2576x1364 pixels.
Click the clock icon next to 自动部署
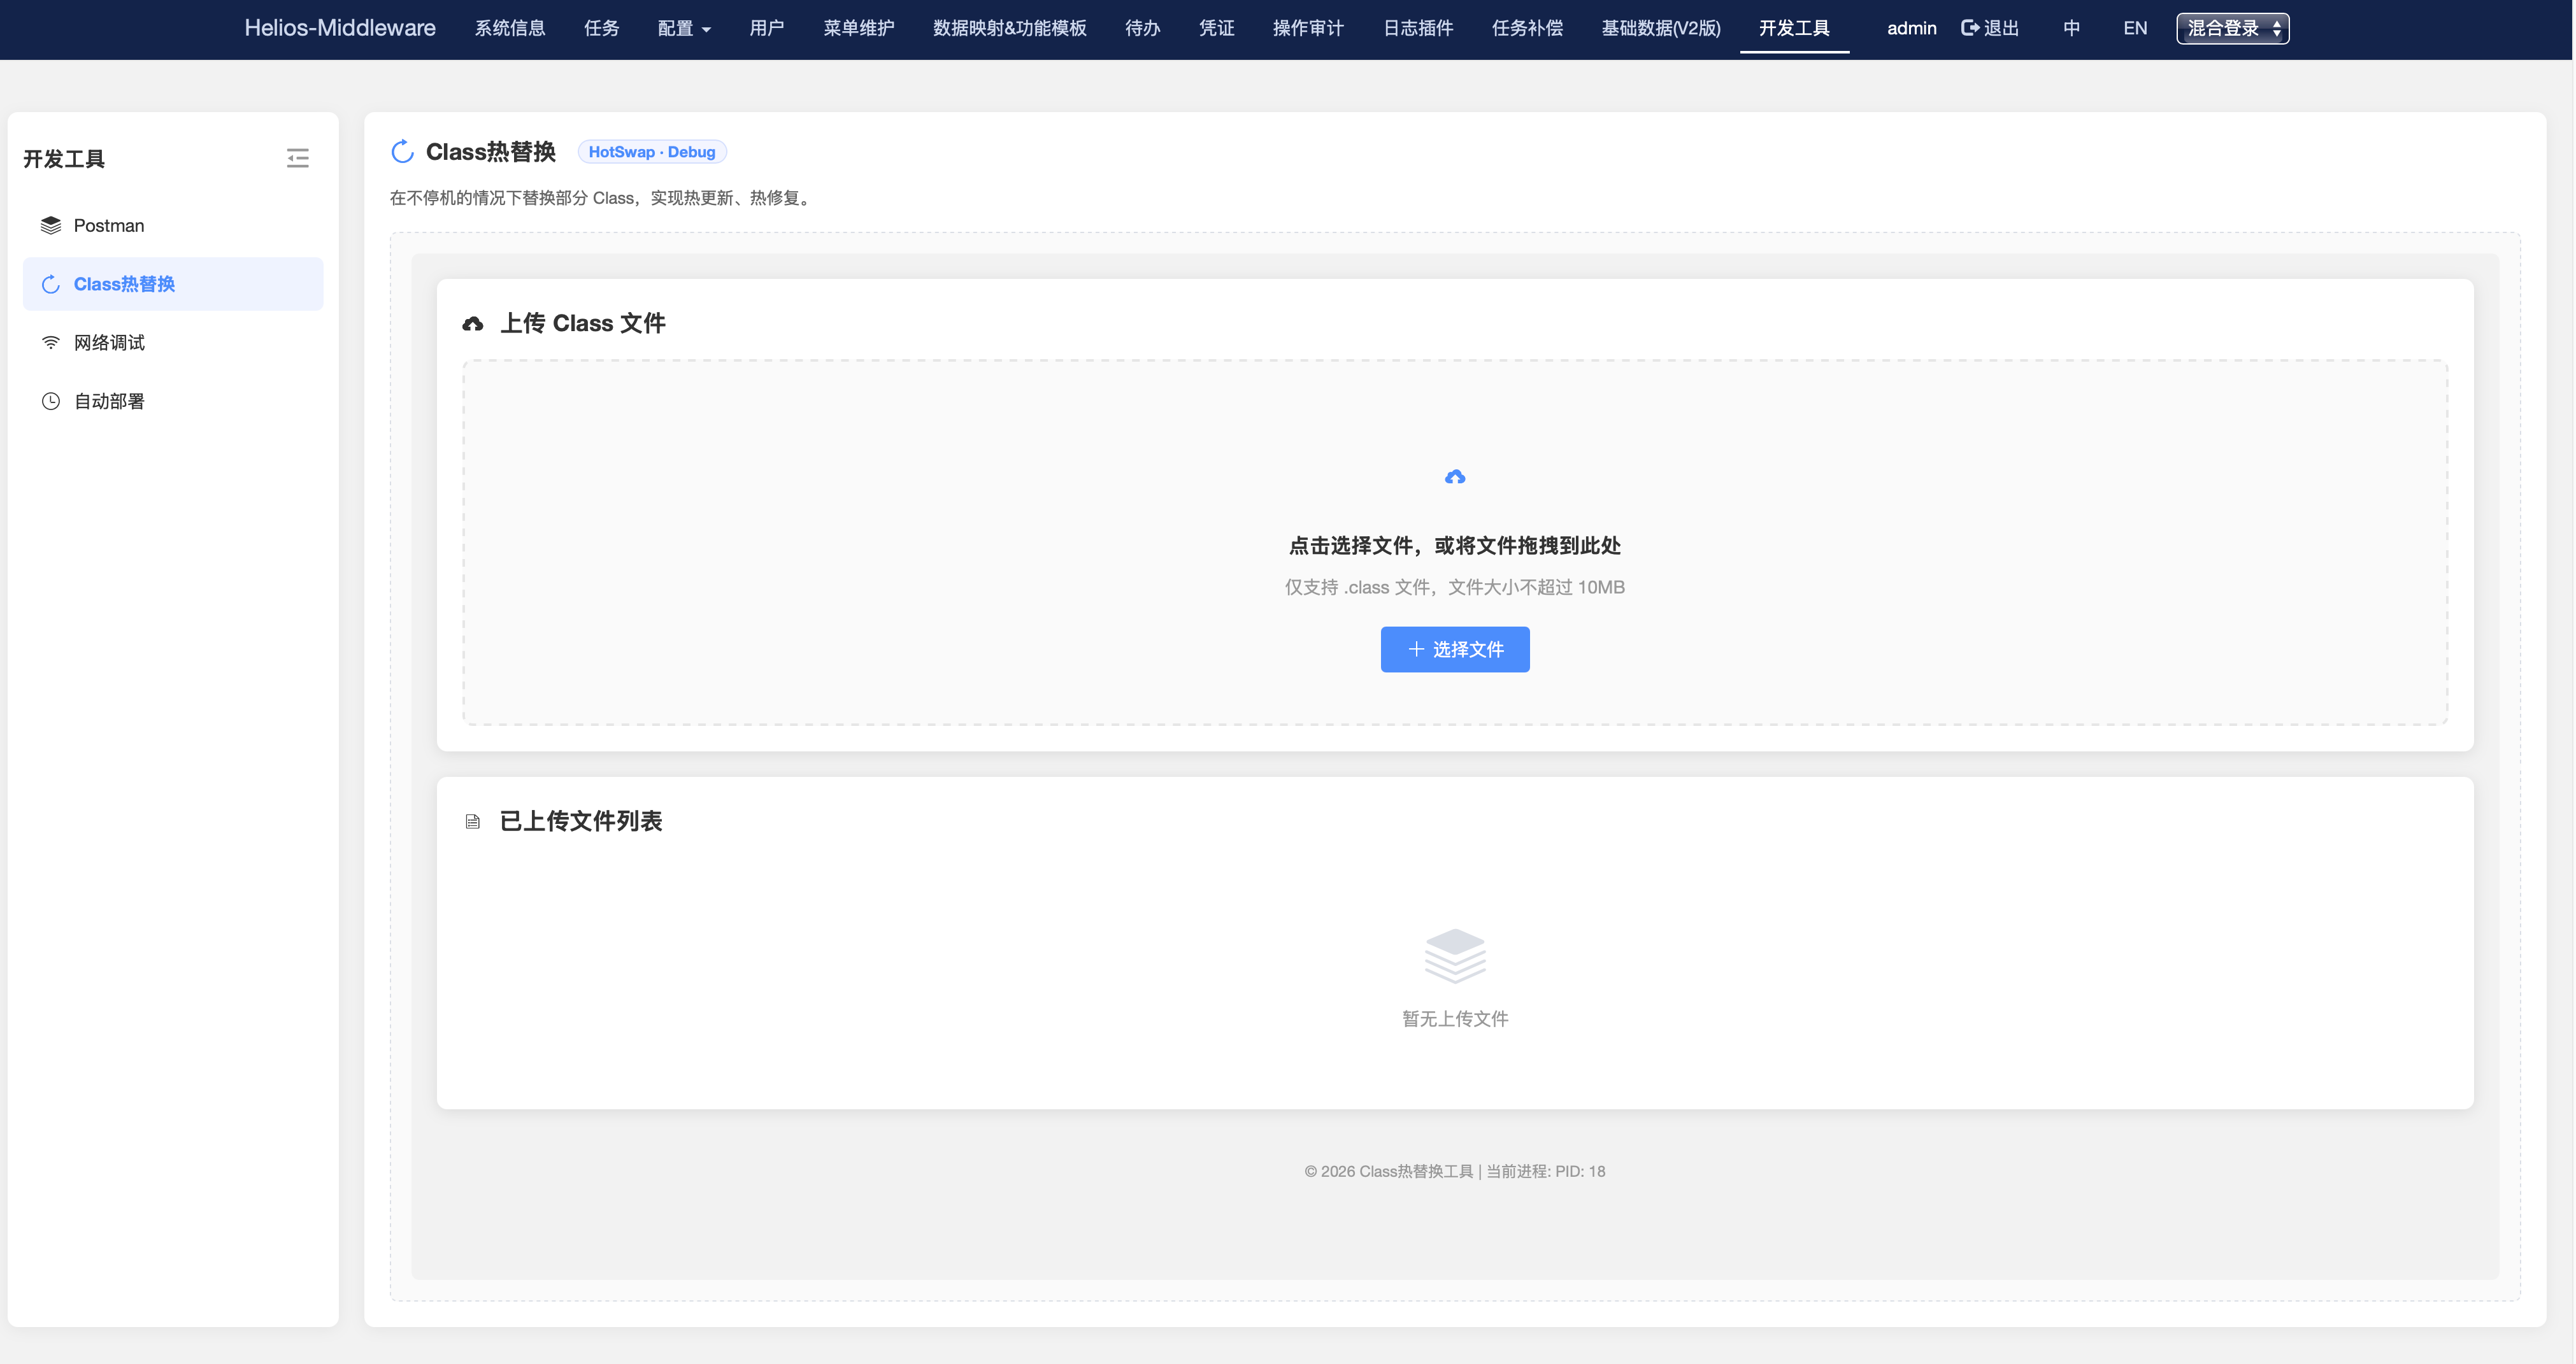click(50, 400)
